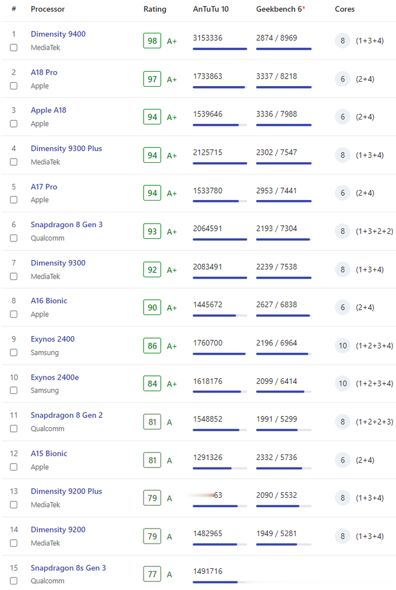
Task: Select the Snapdragon 8 Gen 3 checkbox
Action: click(14, 238)
